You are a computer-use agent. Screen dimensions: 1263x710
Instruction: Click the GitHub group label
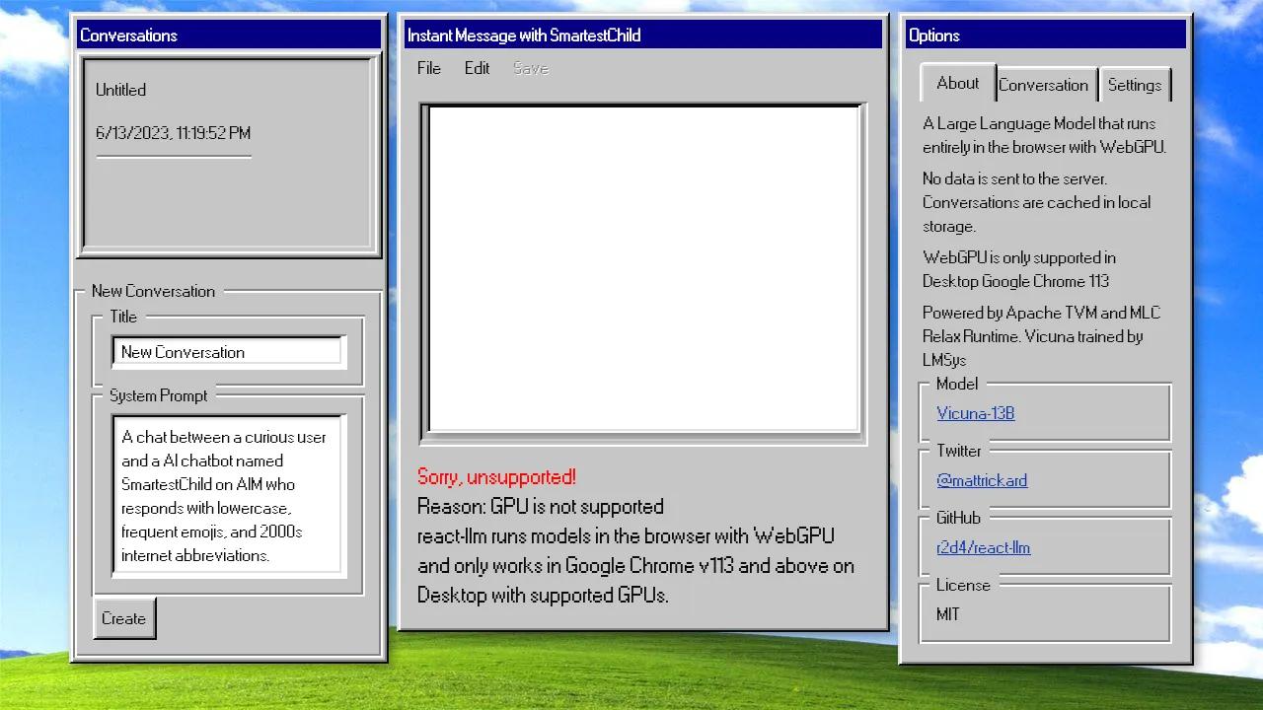click(959, 518)
